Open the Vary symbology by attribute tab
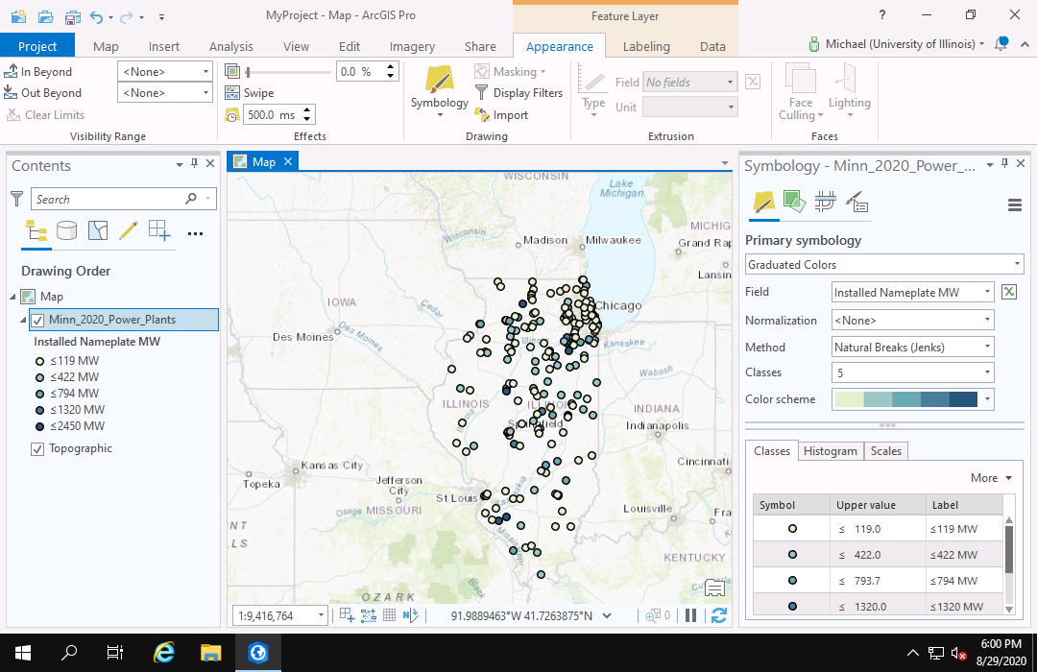The height and width of the screenshot is (672, 1037). [x=793, y=202]
